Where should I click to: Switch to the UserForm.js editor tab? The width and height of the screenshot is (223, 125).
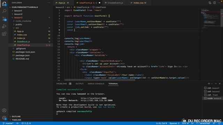88,3
